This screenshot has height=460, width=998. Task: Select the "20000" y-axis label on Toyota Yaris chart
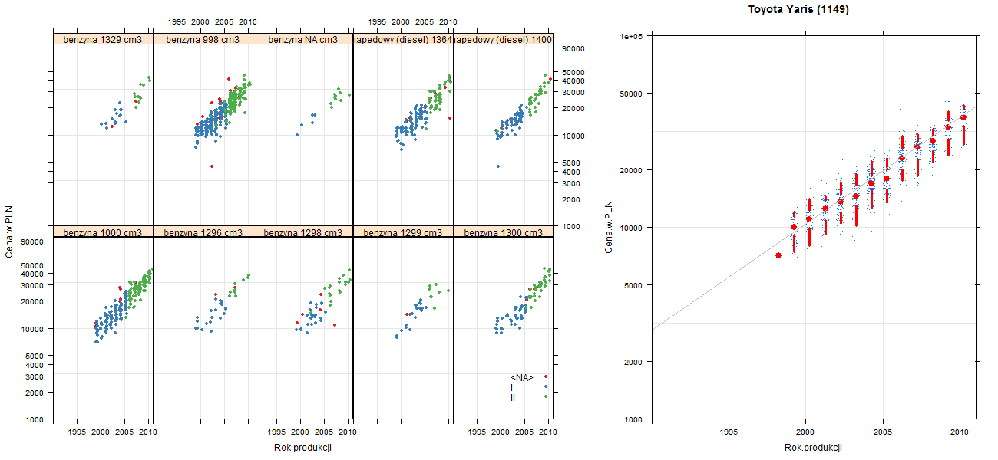[632, 169]
